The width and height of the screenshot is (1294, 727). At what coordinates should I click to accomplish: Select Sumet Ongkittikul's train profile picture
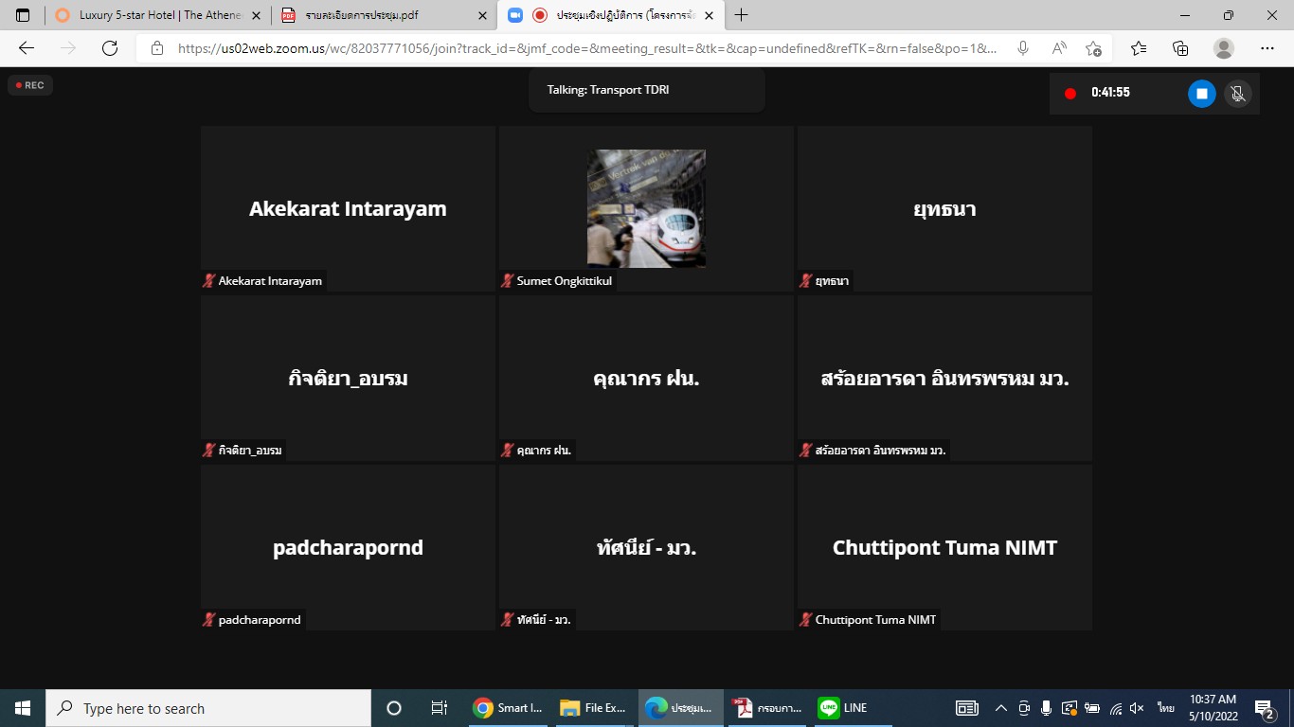(646, 208)
